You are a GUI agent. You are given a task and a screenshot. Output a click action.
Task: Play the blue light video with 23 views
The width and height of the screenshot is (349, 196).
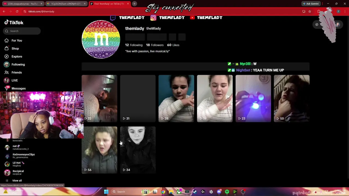253,99
